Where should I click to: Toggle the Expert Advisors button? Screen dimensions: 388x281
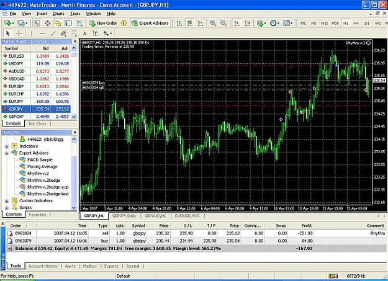tap(150, 23)
